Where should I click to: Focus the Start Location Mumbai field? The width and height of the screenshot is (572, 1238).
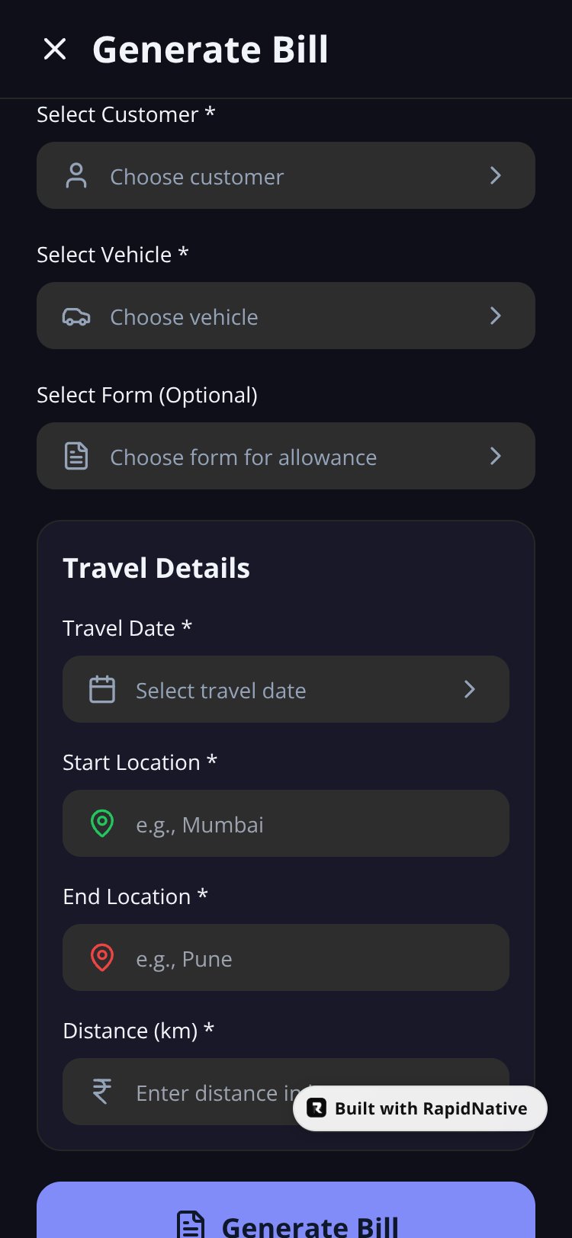click(286, 823)
